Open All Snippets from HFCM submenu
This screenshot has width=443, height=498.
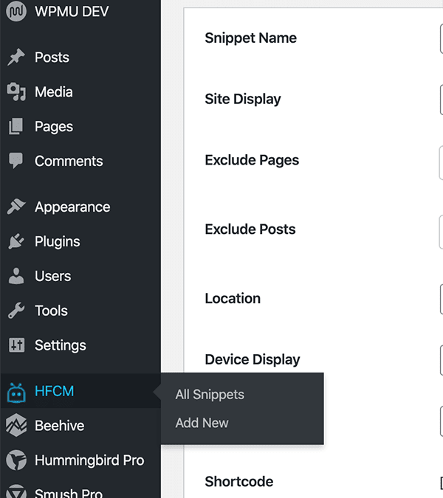210,395
